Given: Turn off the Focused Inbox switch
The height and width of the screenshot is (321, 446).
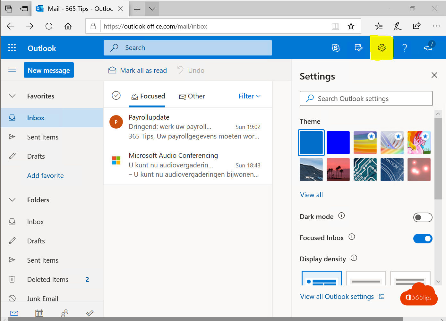Looking at the screenshot, I should coord(423,239).
